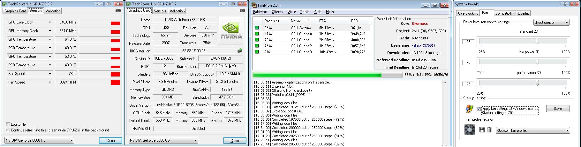Click the FahMon title bar application icon
This screenshot has width=581, height=147.
point(254,5)
